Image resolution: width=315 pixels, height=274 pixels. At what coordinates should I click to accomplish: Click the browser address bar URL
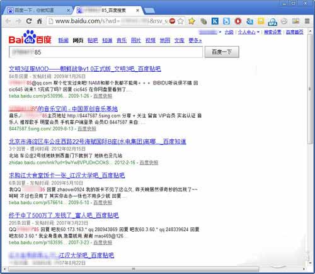(x=112, y=21)
